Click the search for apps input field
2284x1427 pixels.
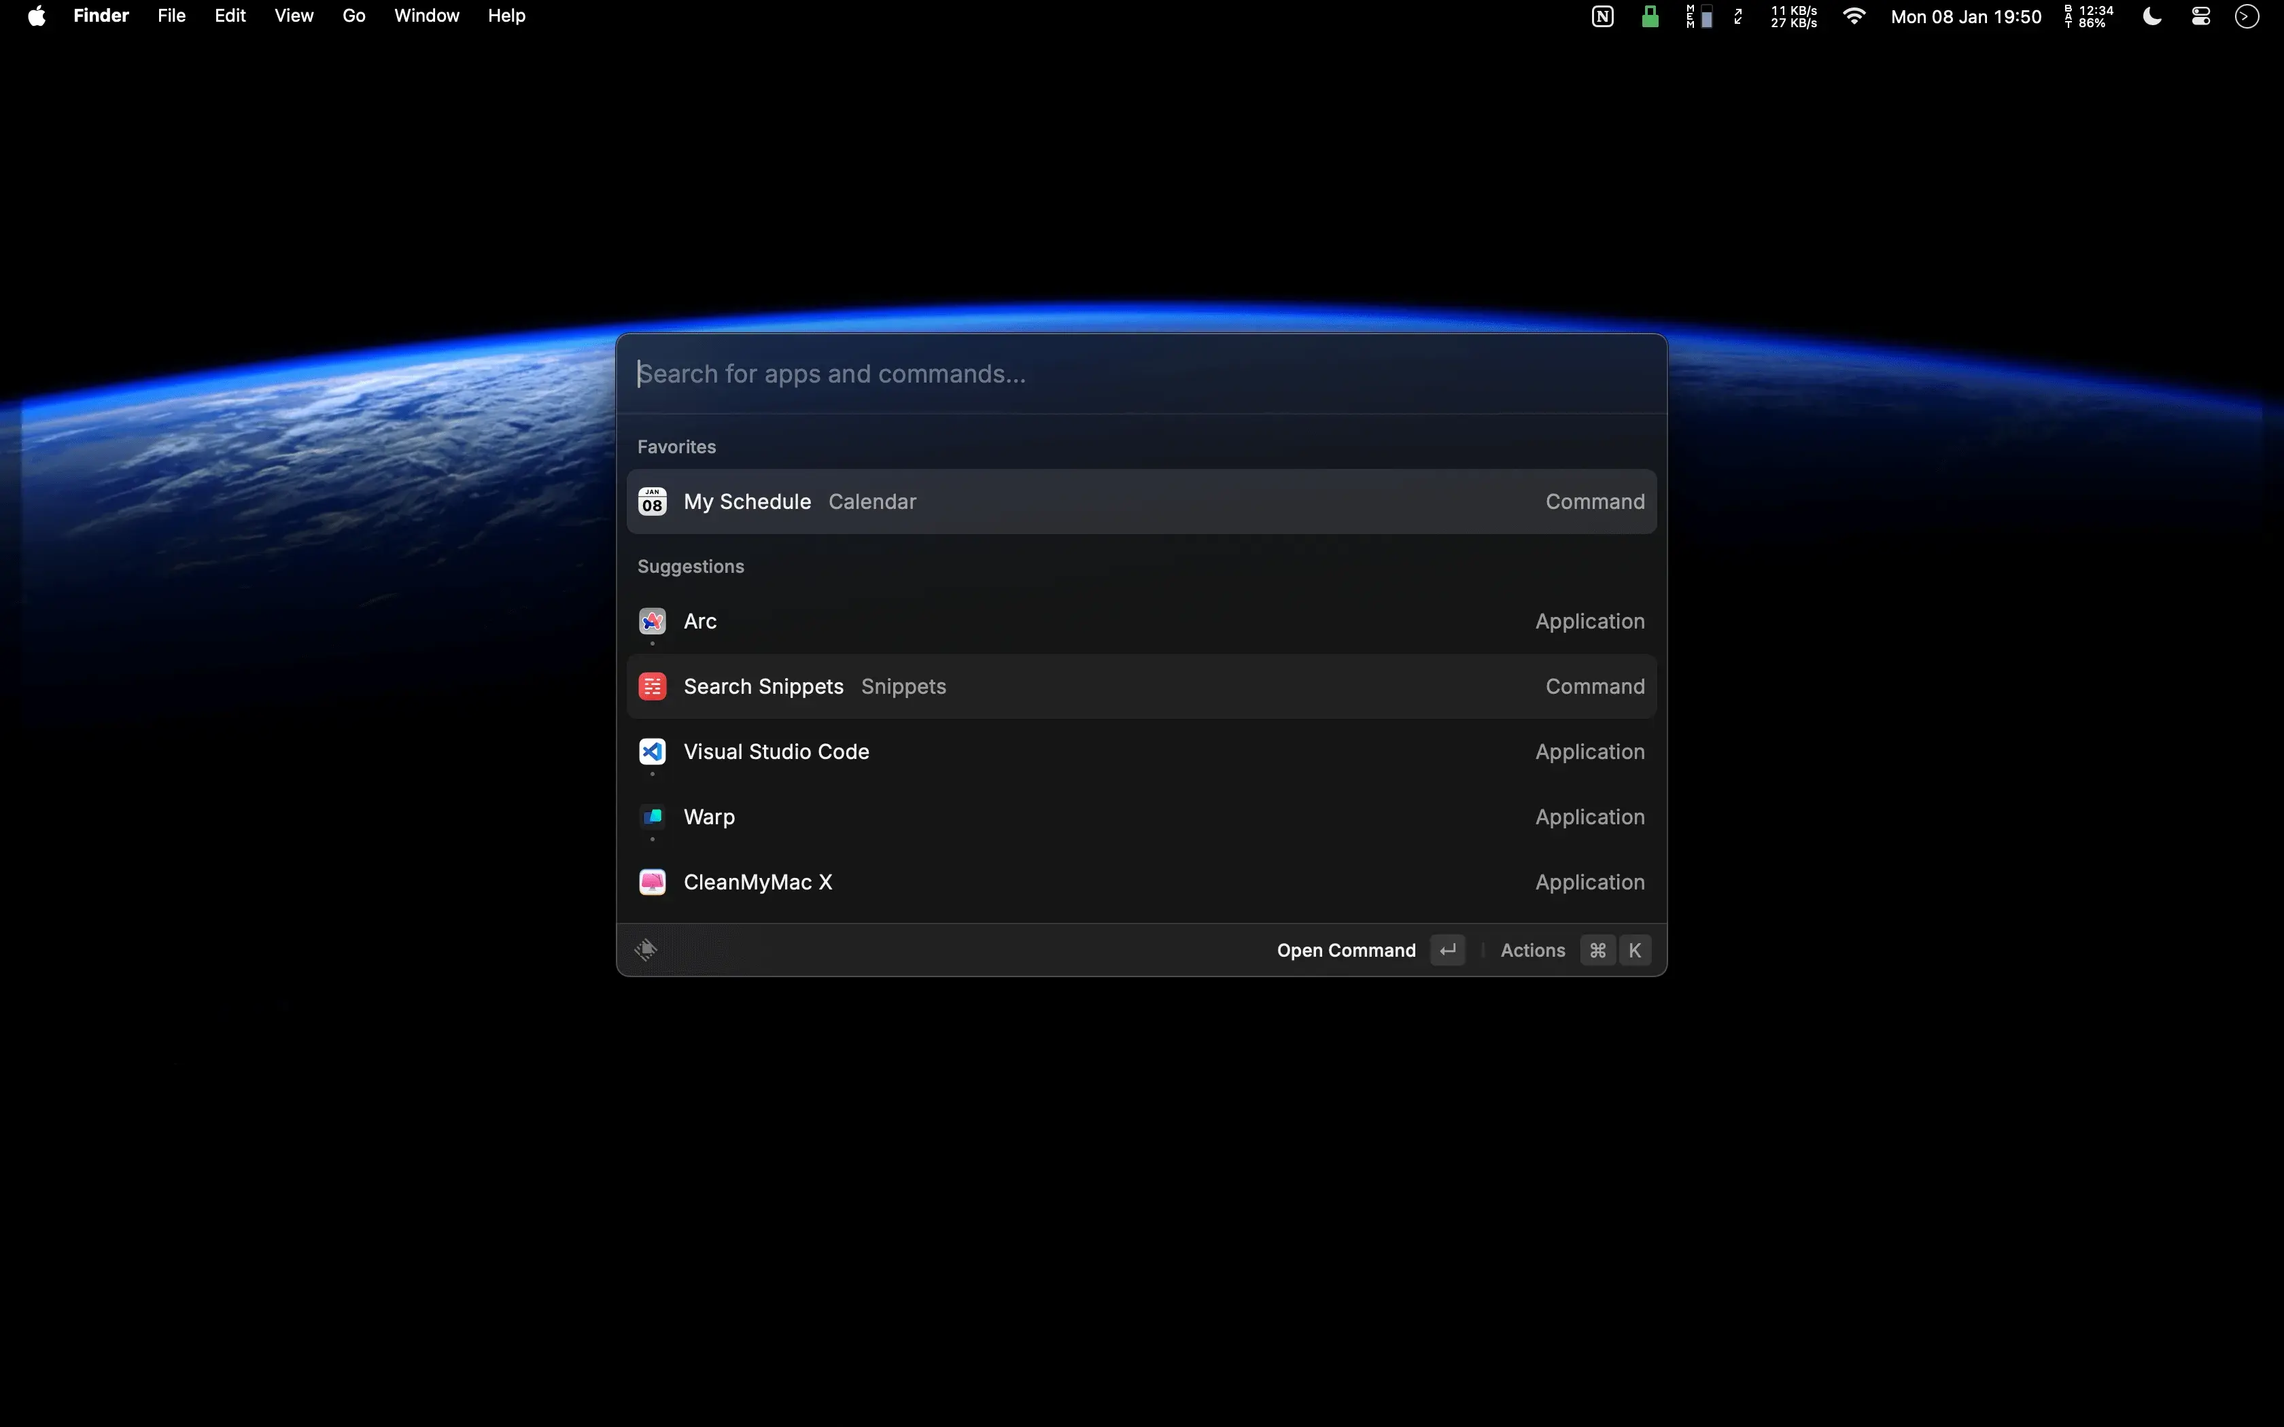tap(1038, 374)
